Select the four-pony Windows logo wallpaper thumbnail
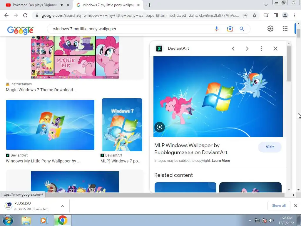 pos(50,125)
